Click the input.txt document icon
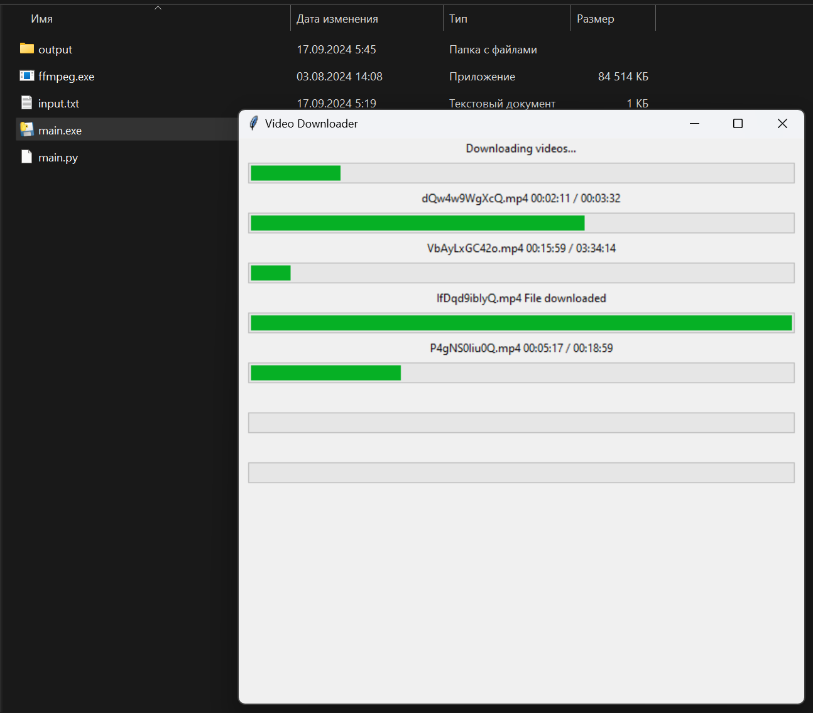813x713 pixels. point(26,102)
